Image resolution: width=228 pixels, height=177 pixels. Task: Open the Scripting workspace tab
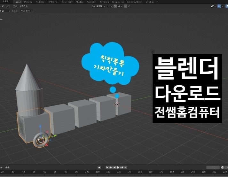pyautogui.click(x=149, y=2)
